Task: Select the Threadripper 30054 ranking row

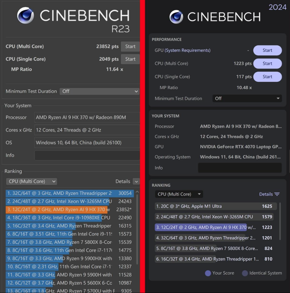Action: pos(70,193)
